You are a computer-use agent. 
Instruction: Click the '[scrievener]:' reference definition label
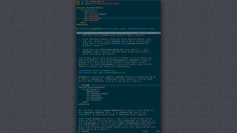coord(85,73)
